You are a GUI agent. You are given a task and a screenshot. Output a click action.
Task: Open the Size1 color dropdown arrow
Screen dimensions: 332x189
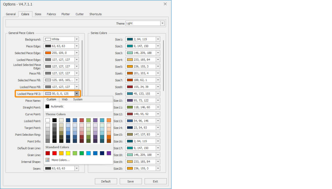coord(158,39)
